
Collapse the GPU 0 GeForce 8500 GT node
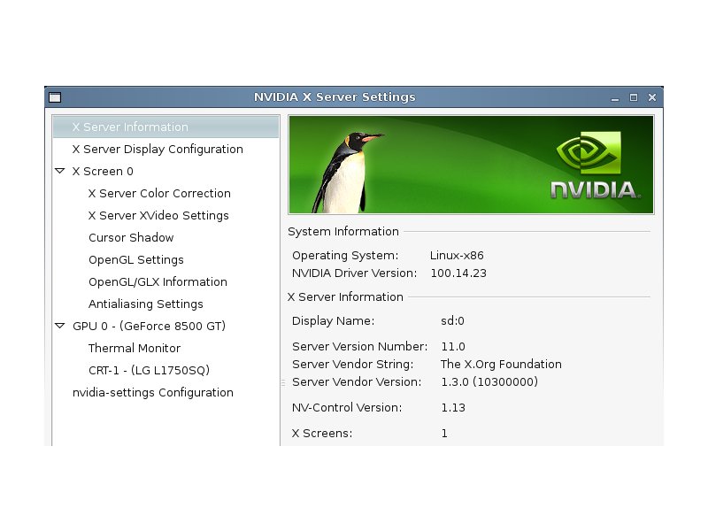coord(59,326)
